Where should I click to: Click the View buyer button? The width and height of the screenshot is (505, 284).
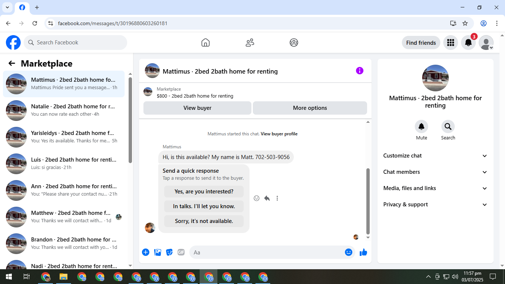tap(197, 108)
